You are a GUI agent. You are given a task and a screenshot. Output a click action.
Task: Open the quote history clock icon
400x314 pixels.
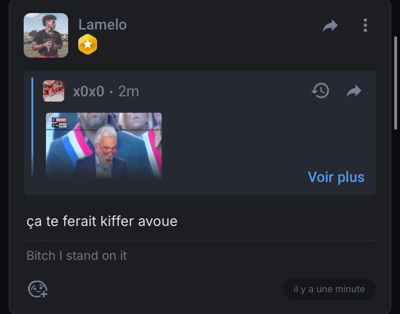(x=320, y=90)
